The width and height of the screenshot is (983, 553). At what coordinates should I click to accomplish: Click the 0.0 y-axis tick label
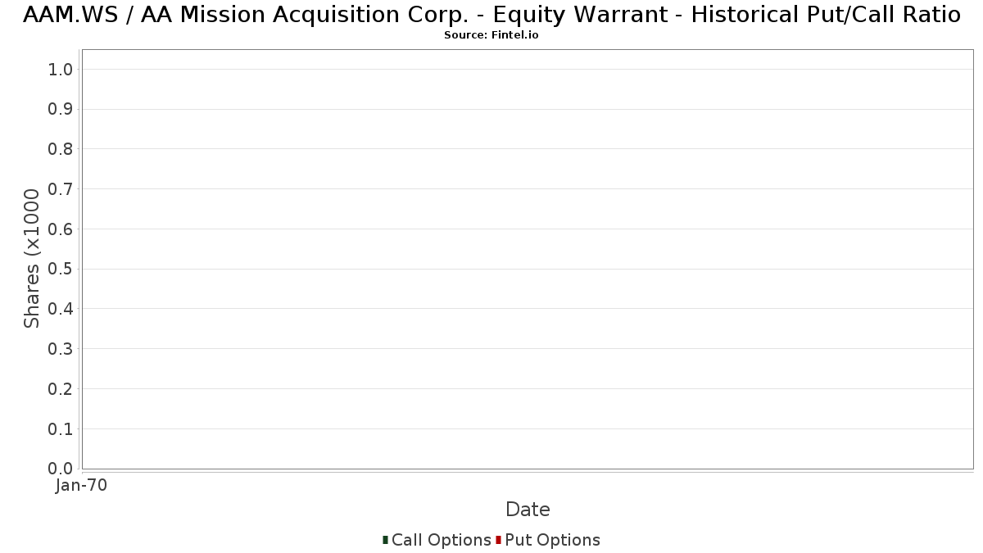pos(61,469)
